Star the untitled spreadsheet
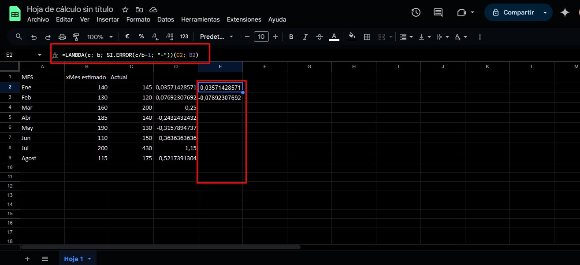Viewport: 580px width, 265px height. [125, 10]
